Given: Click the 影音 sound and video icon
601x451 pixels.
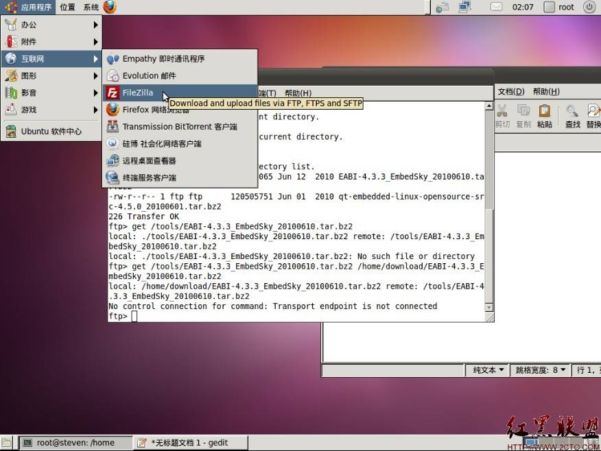Looking at the screenshot, I should (11, 93).
